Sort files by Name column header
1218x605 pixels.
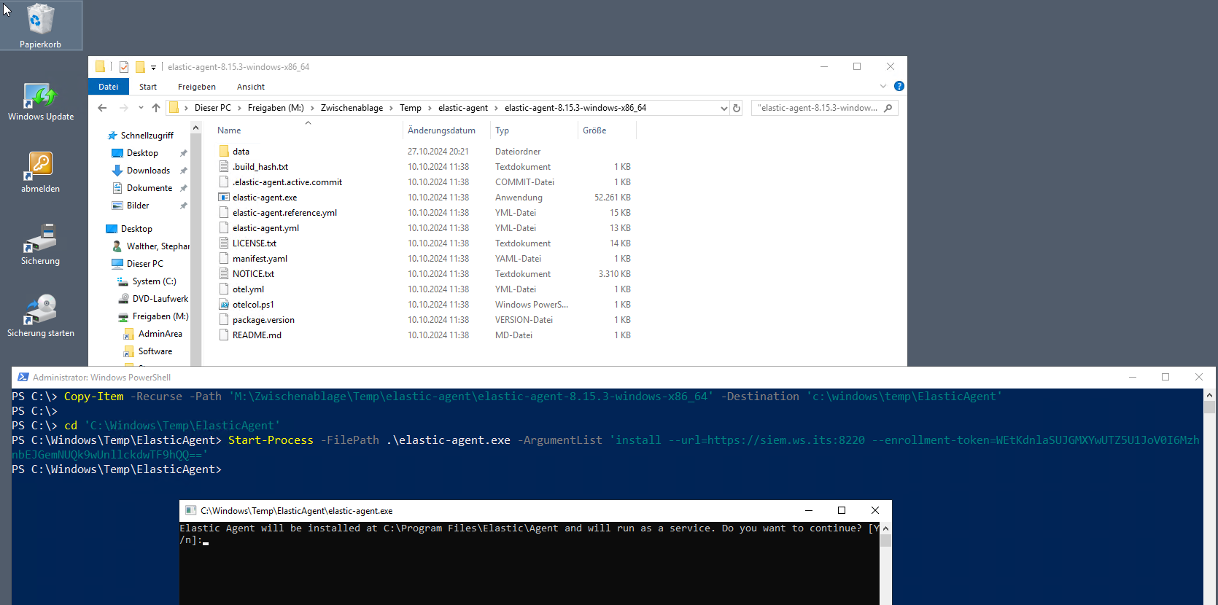[229, 130]
